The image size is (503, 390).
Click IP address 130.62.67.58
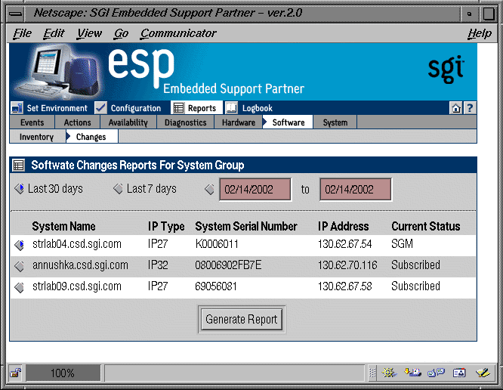345,286
